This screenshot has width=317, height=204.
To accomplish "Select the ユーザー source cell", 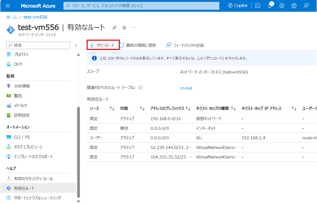I will [x=96, y=138].
